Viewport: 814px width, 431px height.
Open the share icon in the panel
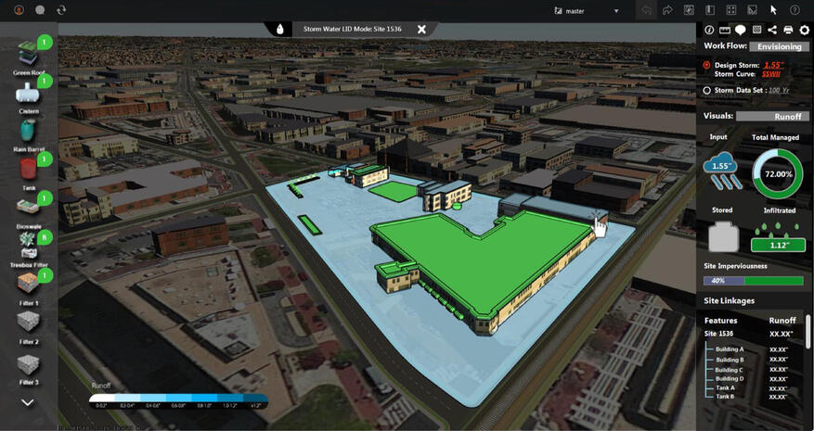click(772, 31)
